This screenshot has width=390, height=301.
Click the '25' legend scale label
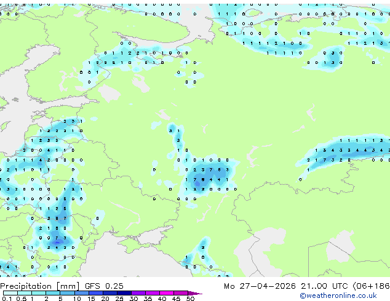[119, 299]
